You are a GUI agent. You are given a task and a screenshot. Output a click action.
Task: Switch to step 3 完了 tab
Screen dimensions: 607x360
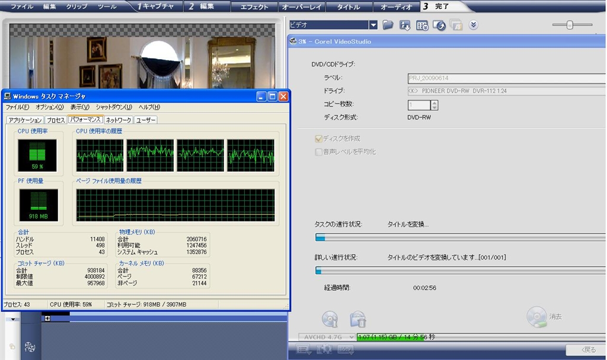[437, 6]
